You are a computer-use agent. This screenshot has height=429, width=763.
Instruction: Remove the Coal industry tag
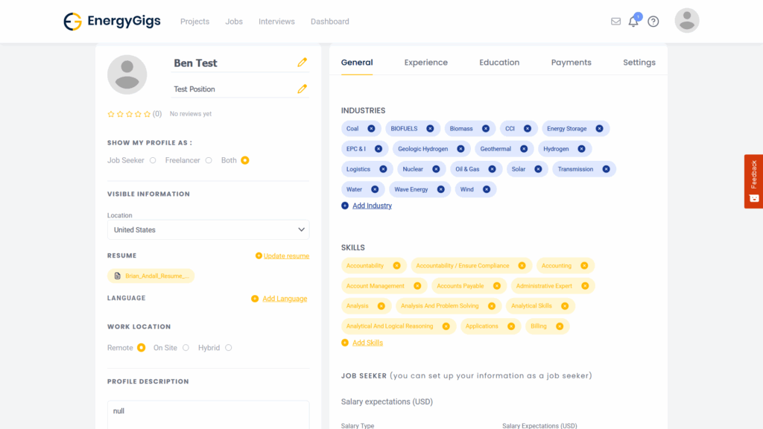[x=371, y=129]
